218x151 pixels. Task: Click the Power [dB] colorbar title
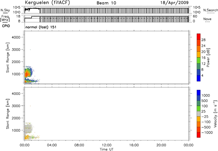[x=208, y=58]
